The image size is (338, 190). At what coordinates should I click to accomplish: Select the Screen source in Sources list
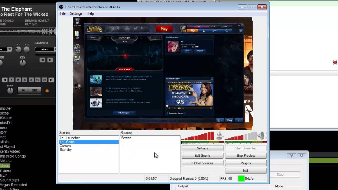126,138
